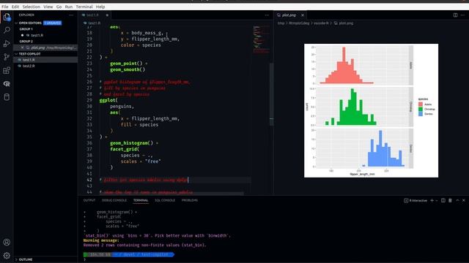This screenshot has width=469, height=263.
Task: Click the code editor horizontal scrollbar
Action: 172,194
